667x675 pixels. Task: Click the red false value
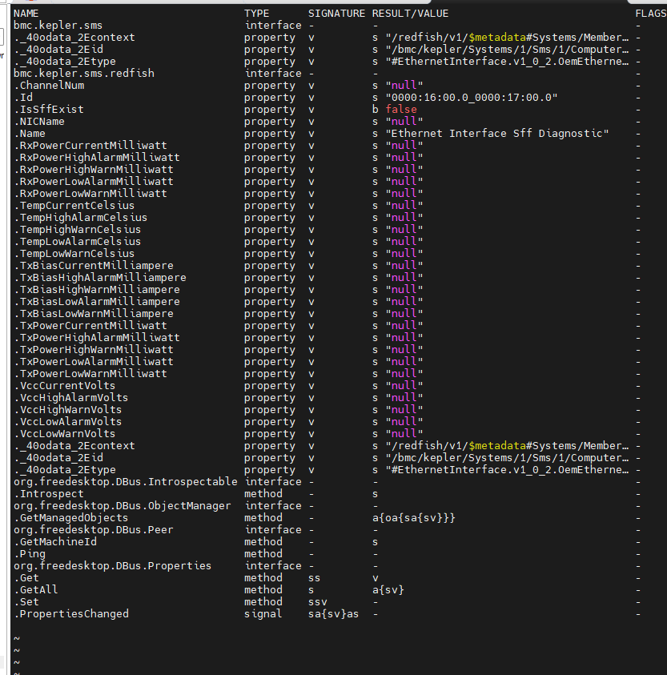pos(401,110)
